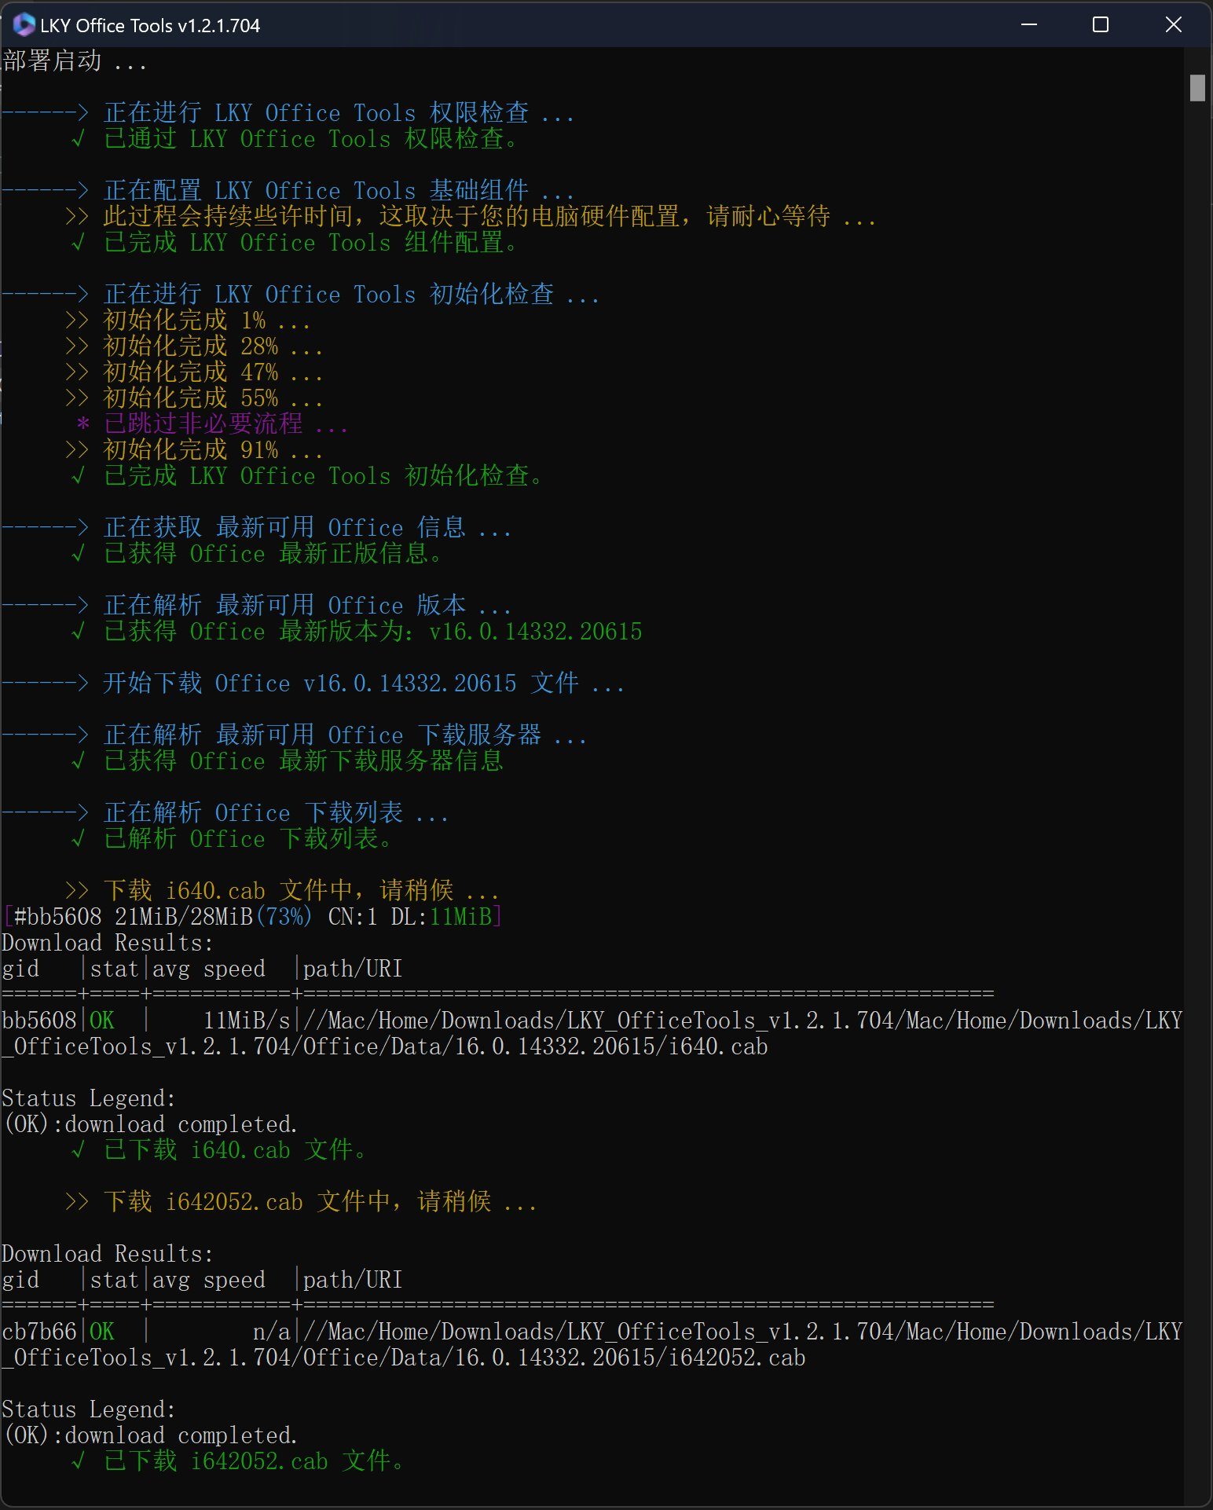
Task: Grab the vertical scrollbar thumb
Action: click(1197, 88)
